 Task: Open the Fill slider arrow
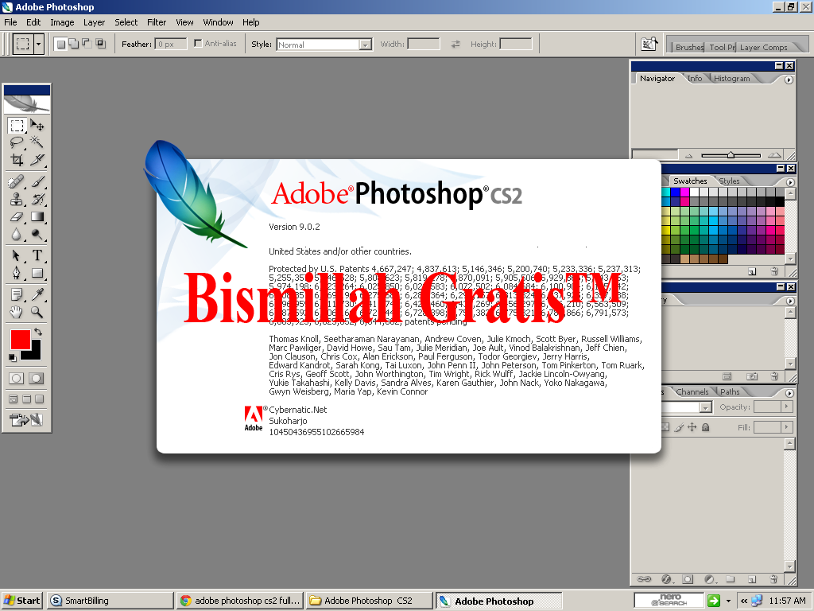(x=788, y=427)
